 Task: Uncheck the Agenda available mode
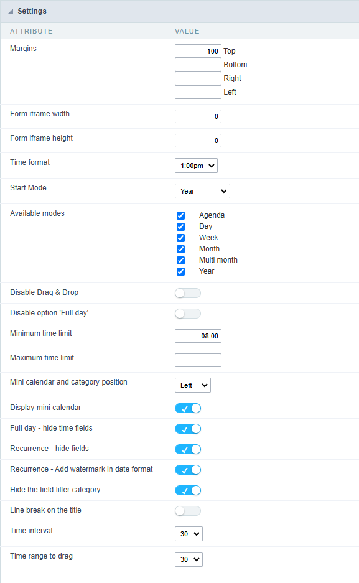pyautogui.click(x=180, y=215)
